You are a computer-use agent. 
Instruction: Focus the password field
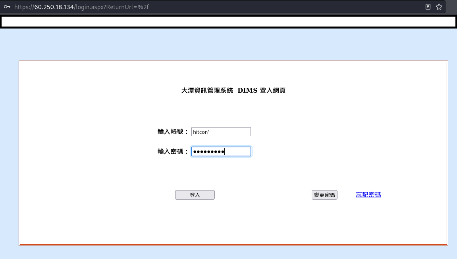coord(221,151)
